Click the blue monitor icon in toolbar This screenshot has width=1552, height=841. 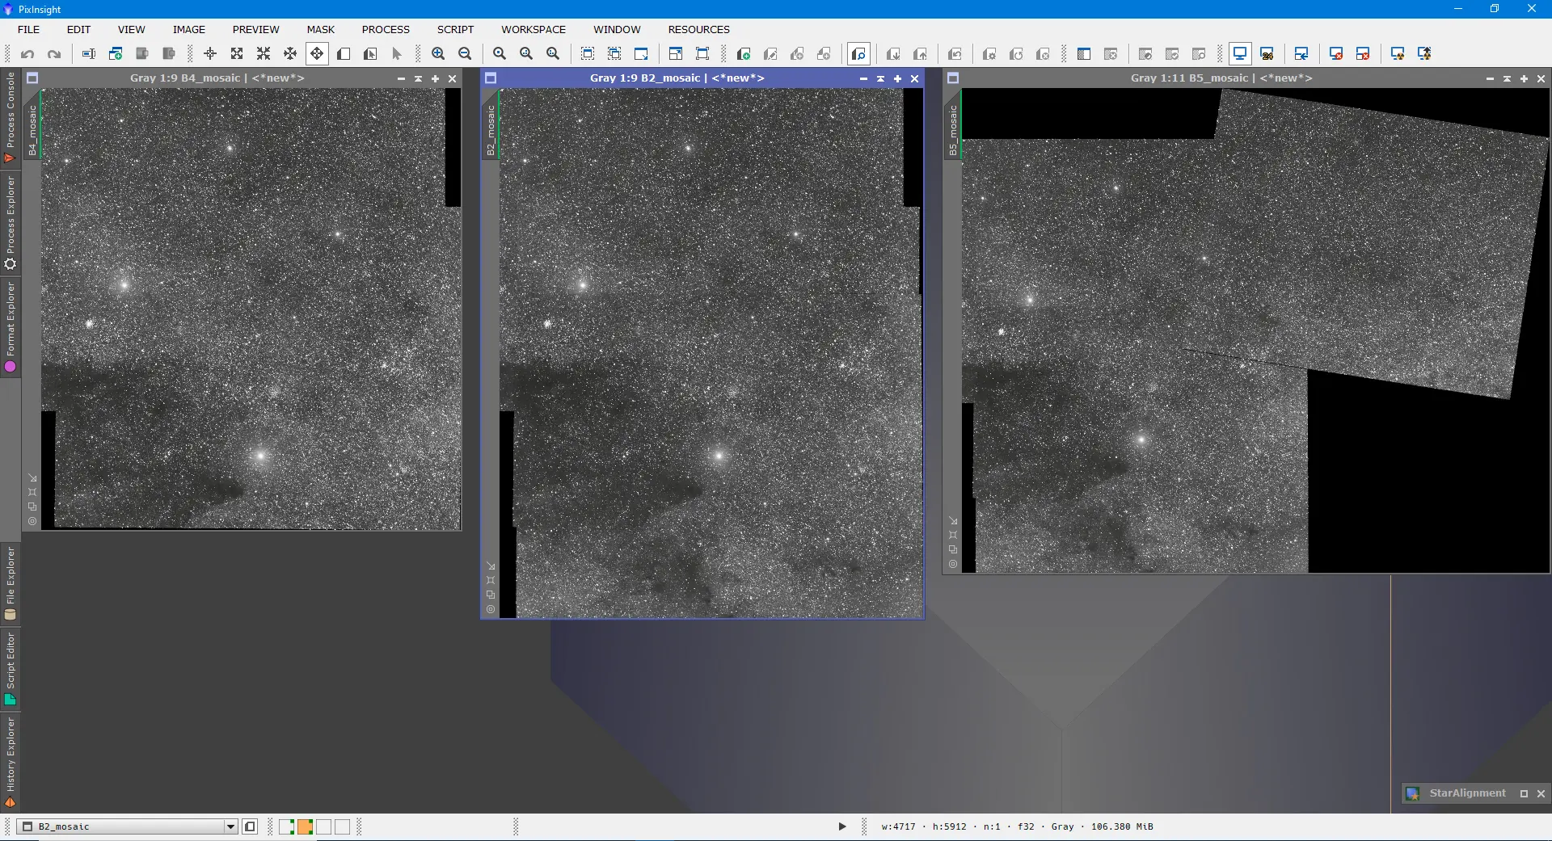[1239, 54]
